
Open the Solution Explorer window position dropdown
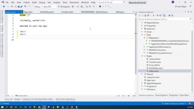pos(185,12)
